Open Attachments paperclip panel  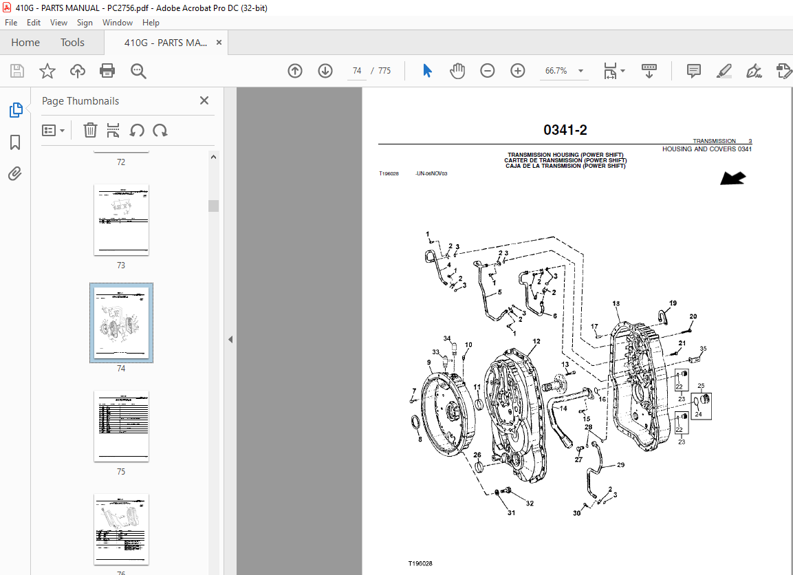[15, 174]
